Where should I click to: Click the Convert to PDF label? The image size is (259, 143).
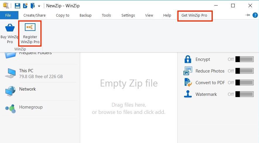point(210,82)
